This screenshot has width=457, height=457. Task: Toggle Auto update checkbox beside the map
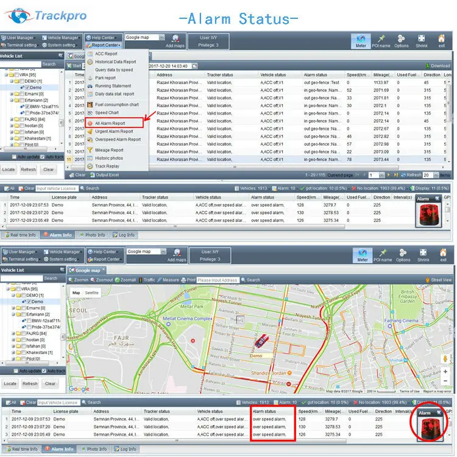coord(16,370)
